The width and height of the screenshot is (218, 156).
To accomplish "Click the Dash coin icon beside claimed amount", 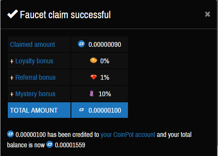I will [x=81, y=44].
